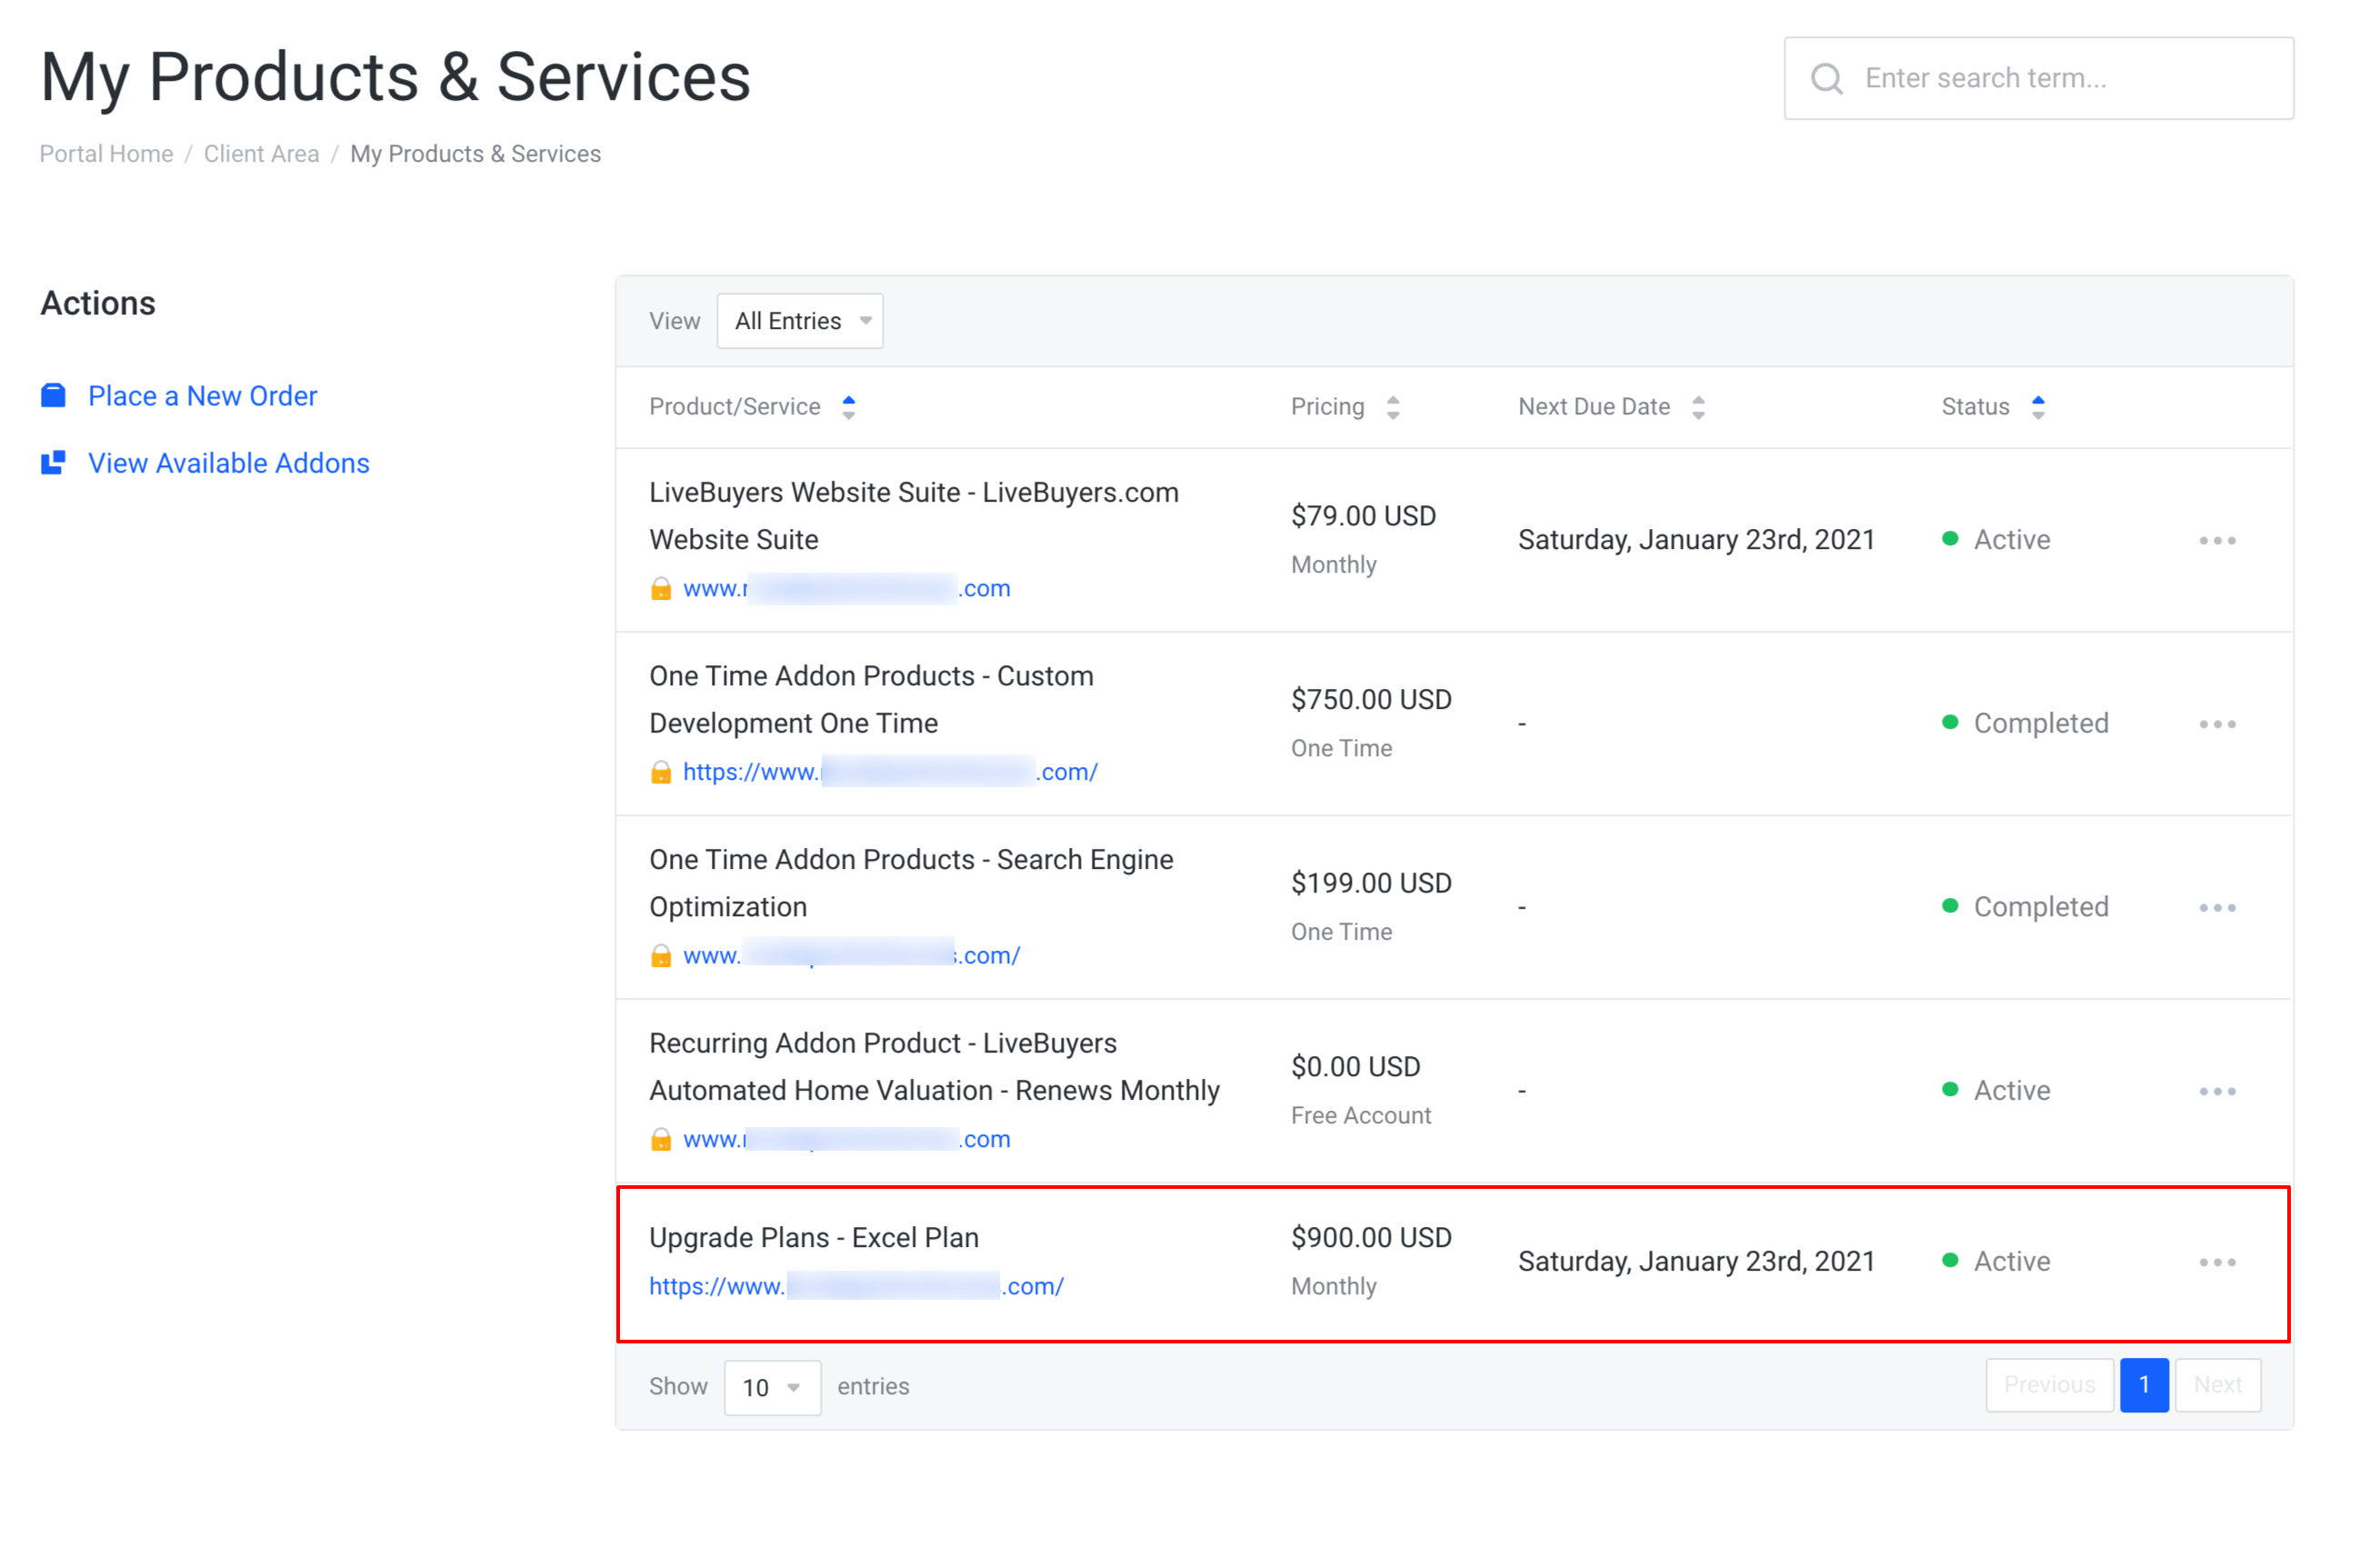This screenshot has width=2380, height=1547.
Task: Sort by Next Due Date arrows
Action: [x=1698, y=407]
